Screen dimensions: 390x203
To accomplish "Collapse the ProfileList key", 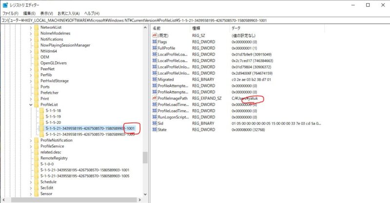I will (x=31, y=105).
